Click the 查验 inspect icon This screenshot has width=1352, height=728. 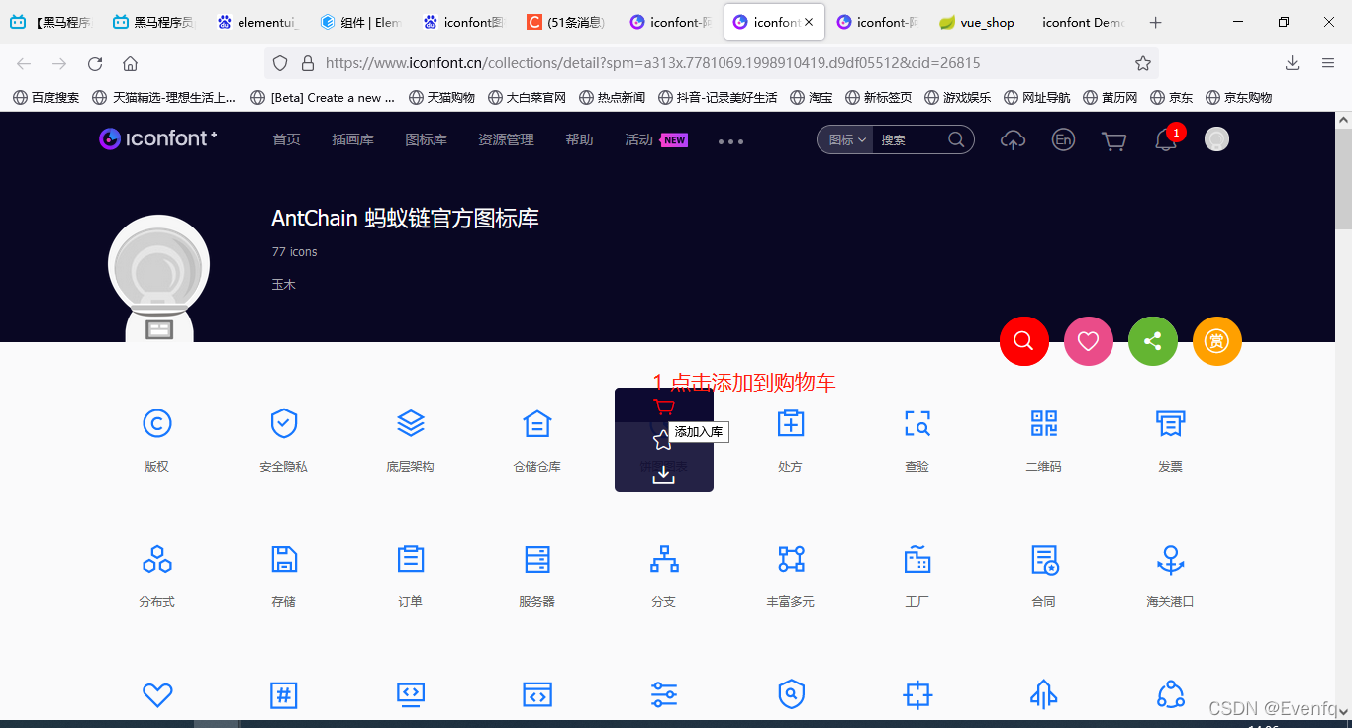click(917, 423)
